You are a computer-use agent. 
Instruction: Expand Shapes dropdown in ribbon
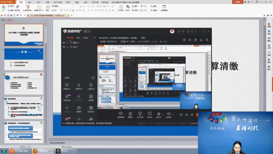130,11
